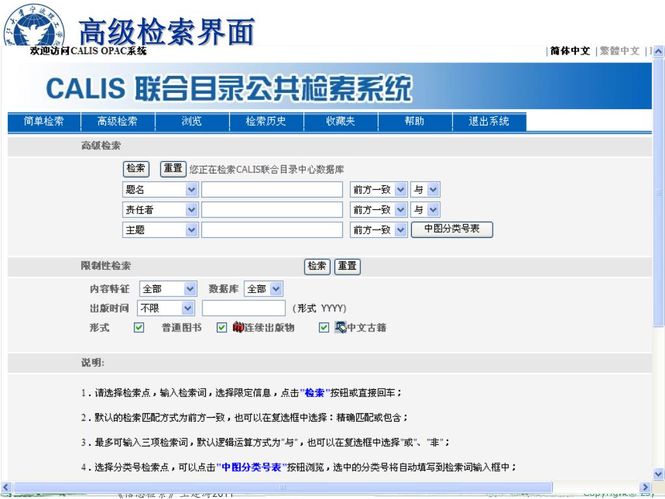665x499 pixels.
Task: Uncheck the 中文古籍 checkbox
Action: click(323, 327)
